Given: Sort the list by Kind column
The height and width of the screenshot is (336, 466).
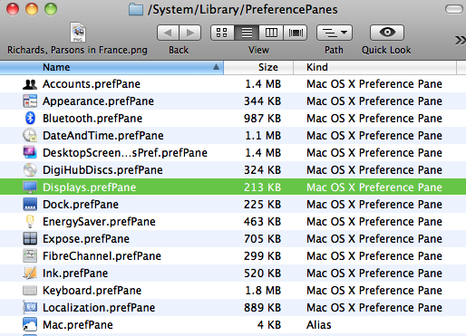Looking at the screenshot, I should tap(374, 67).
